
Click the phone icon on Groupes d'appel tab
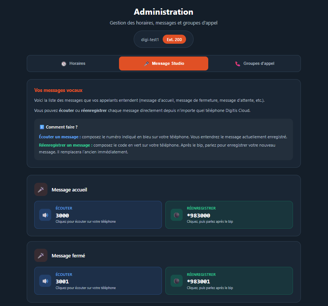click(x=238, y=63)
